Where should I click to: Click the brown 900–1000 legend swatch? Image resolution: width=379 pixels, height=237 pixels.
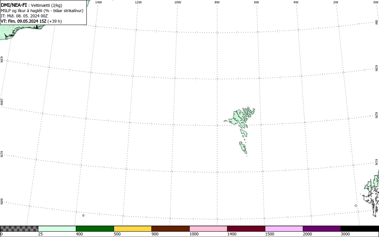171,229
